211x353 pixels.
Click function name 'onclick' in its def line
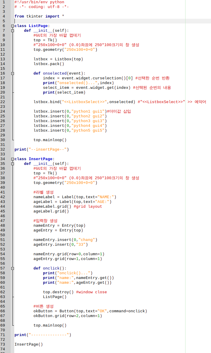[x=51, y=268]
